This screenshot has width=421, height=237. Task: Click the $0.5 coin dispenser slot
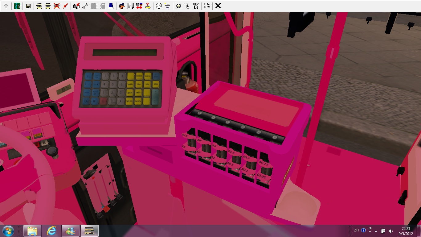pyautogui.click(x=235, y=160)
